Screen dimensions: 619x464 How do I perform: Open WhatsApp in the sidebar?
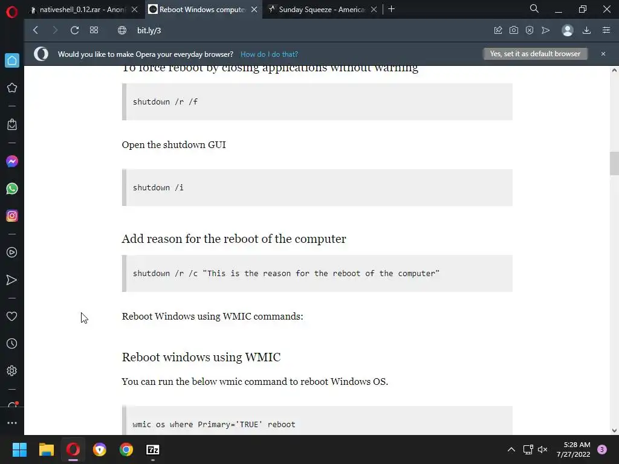(x=12, y=188)
